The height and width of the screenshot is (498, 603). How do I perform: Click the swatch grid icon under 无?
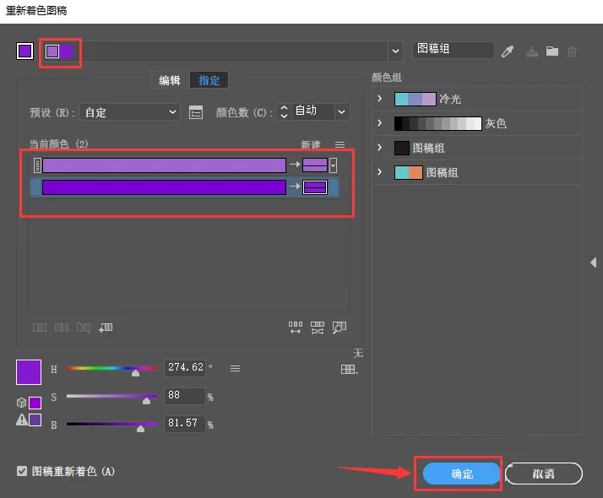pos(347,370)
